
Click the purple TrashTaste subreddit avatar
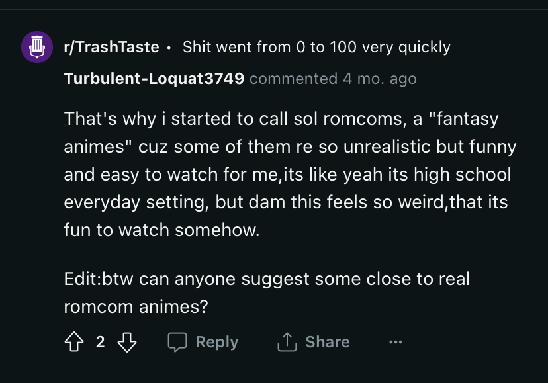(37, 47)
